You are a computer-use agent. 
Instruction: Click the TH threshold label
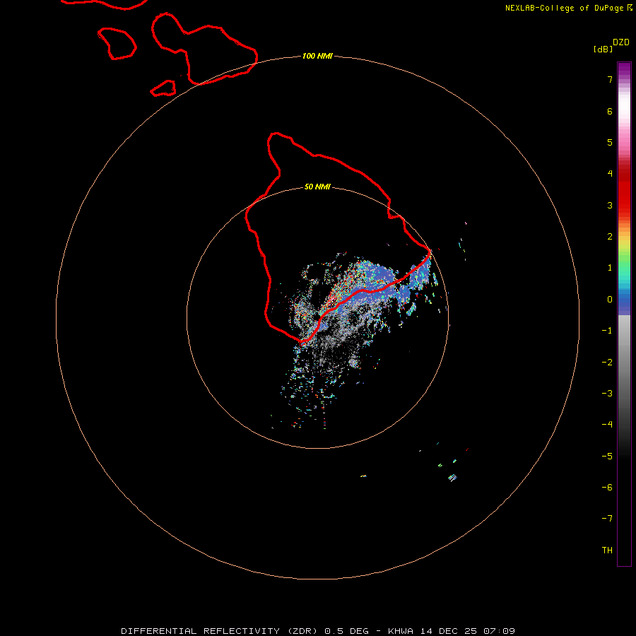click(607, 550)
